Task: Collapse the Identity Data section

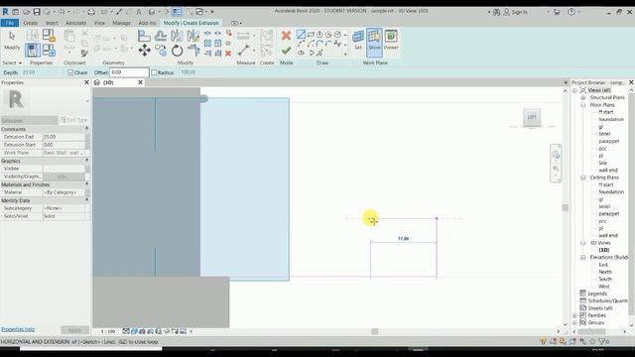Action: (86, 200)
